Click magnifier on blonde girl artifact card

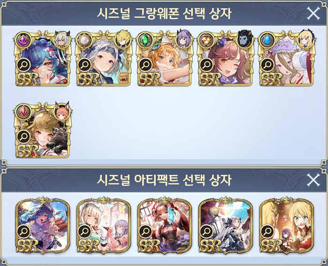(x=268, y=231)
